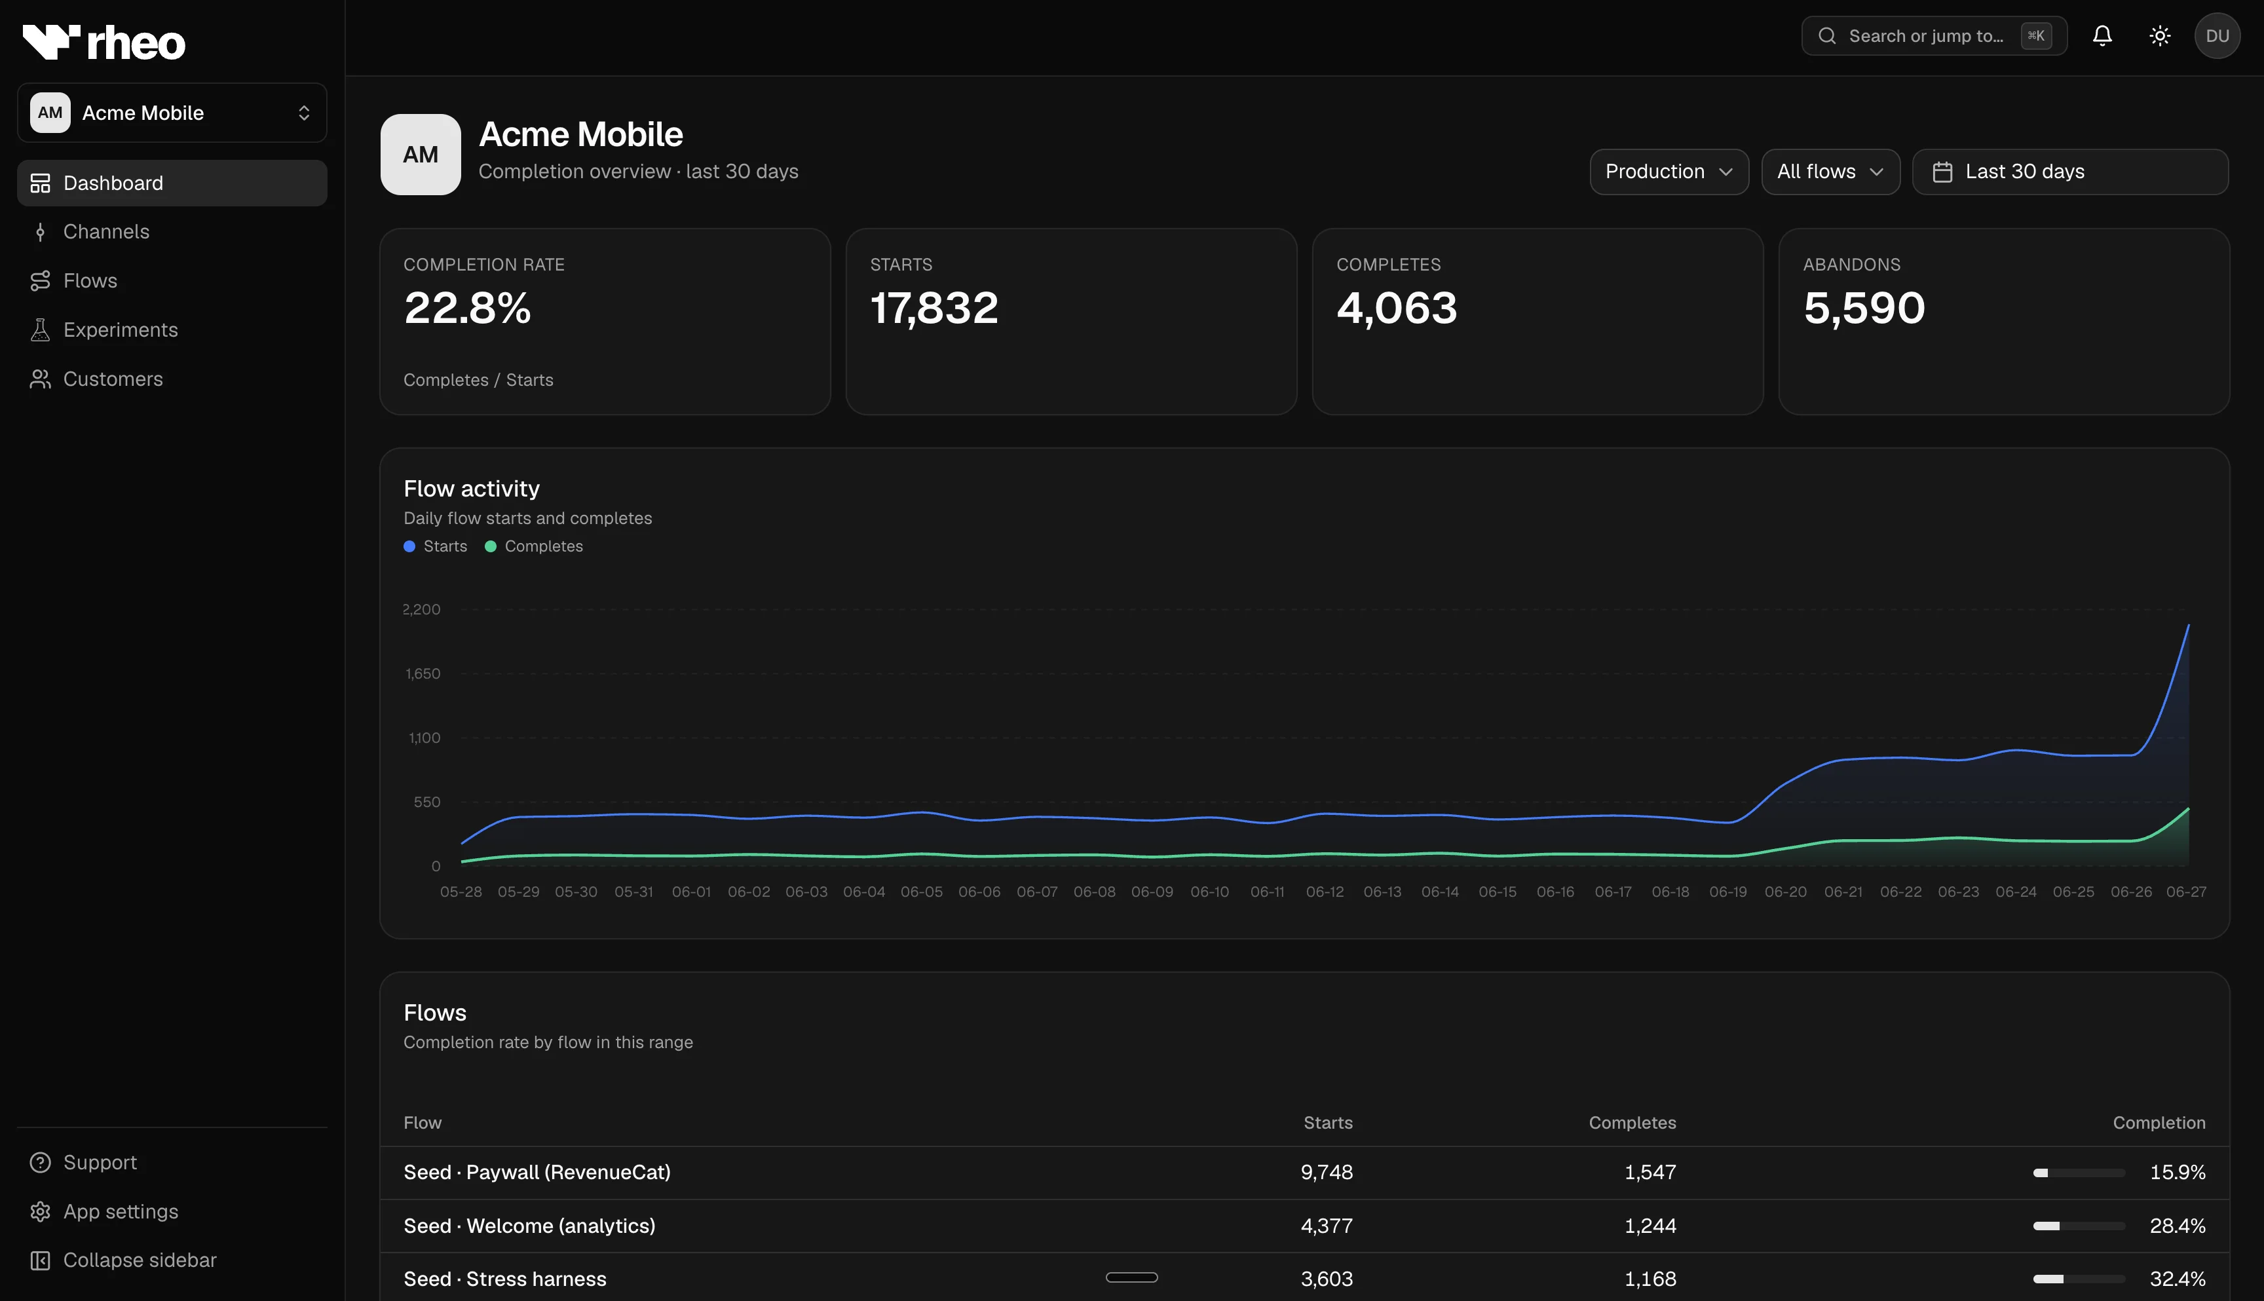
Task: Click the 28.4% completion progress bar
Action: click(2079, 1227)
